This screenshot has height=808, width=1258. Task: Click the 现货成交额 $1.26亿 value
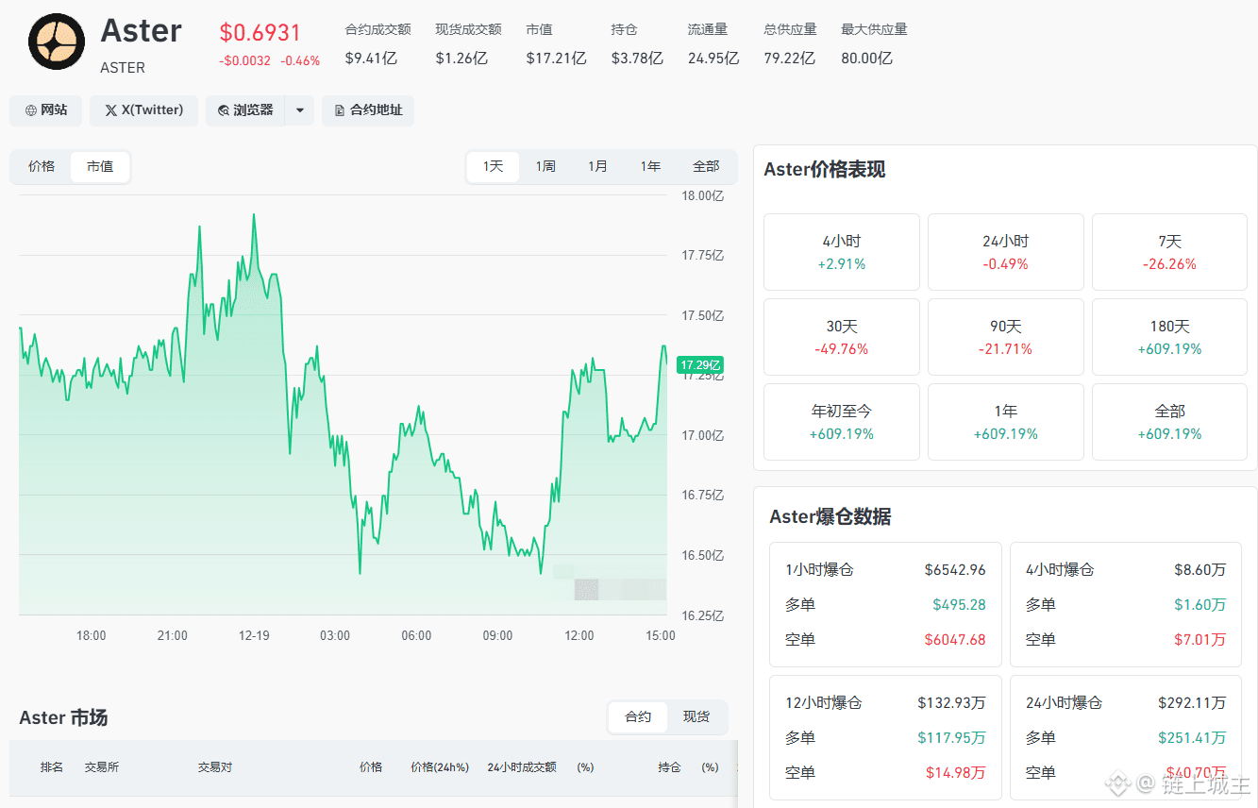(x=461, y=59)
